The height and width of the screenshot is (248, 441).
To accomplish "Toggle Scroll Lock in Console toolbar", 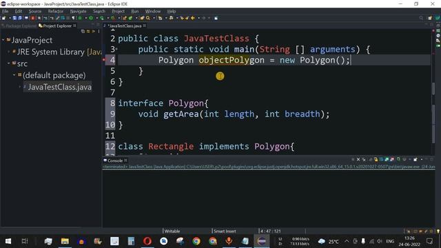I will tap(376, 159).
